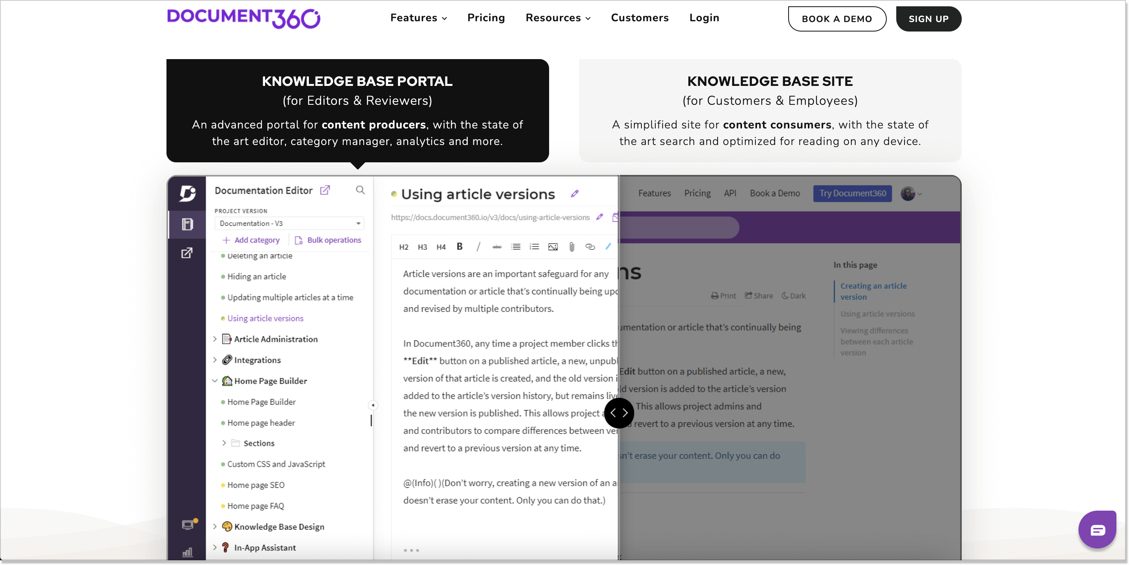Click Bulk operations
Screen dimensions: 1129x565
point(328,240)
